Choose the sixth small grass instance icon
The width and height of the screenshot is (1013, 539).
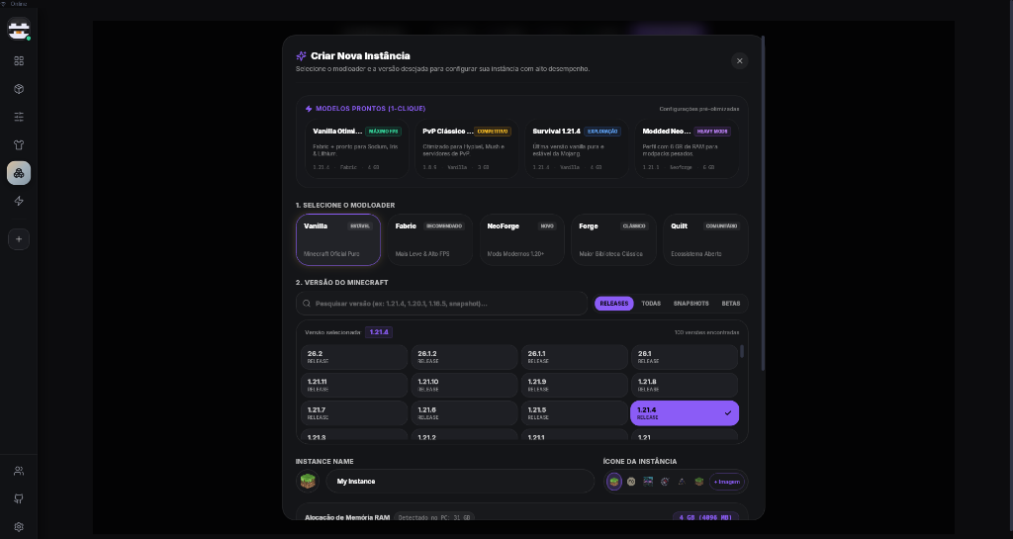click(x=699, y=482)
